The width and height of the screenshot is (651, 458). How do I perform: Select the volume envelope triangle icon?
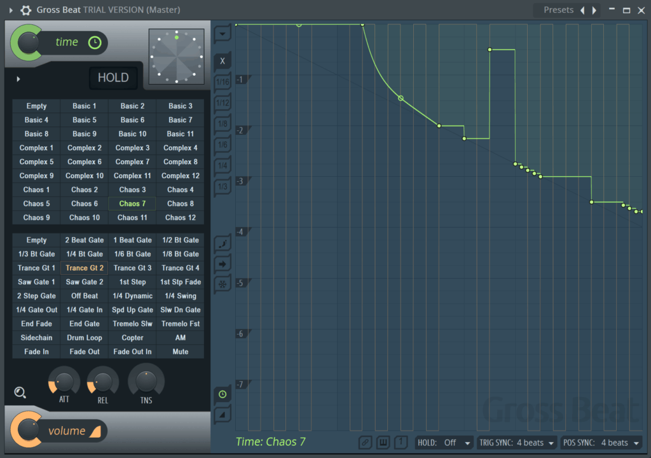(223, 415)
